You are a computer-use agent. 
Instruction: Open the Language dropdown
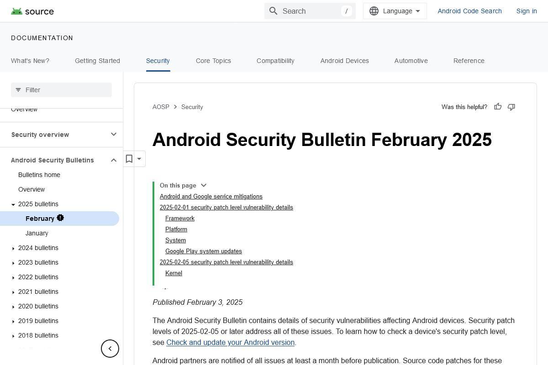pos(395,11)
